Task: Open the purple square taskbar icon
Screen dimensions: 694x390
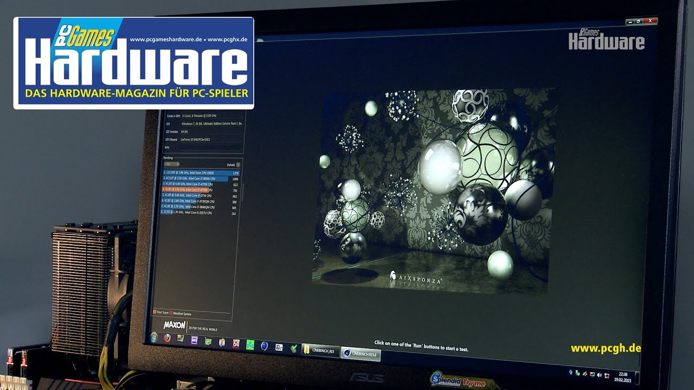Action: click(x=195, y=340)
